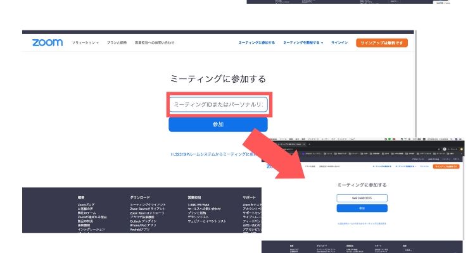Screen dimensions: 475x253
Task: Open セールスへの問い合わせ footer link
Action: (x=204, y=209)
